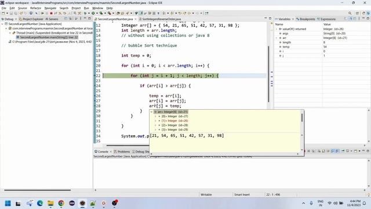371x209 pixels.
Task: Open File Explorer from taskbar
Action: pyautogui.click(x=50, y=203)
